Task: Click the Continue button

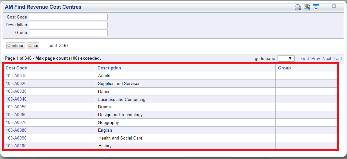Action: (16, 45)
